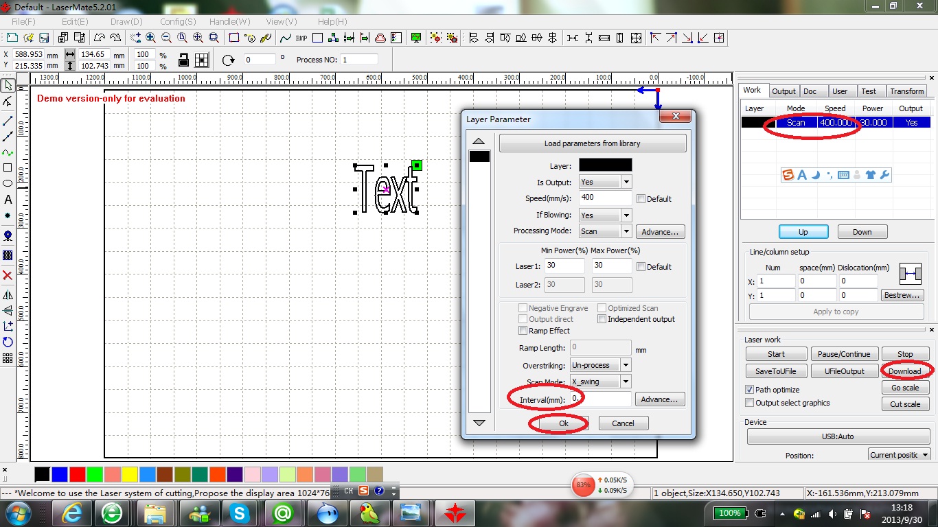938x527 pixels.
Task: Click the rotate arrow icon
Action: pos(229,60)
